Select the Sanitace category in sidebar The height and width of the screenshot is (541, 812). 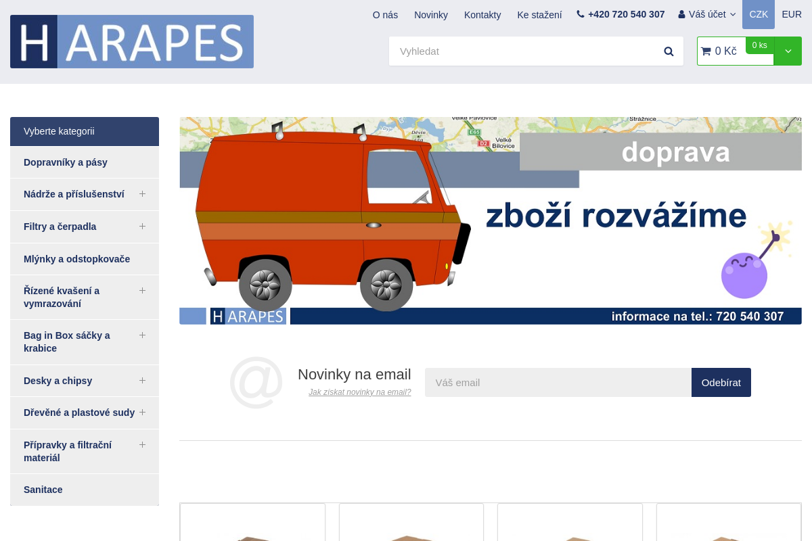click(x=43, y=489)
